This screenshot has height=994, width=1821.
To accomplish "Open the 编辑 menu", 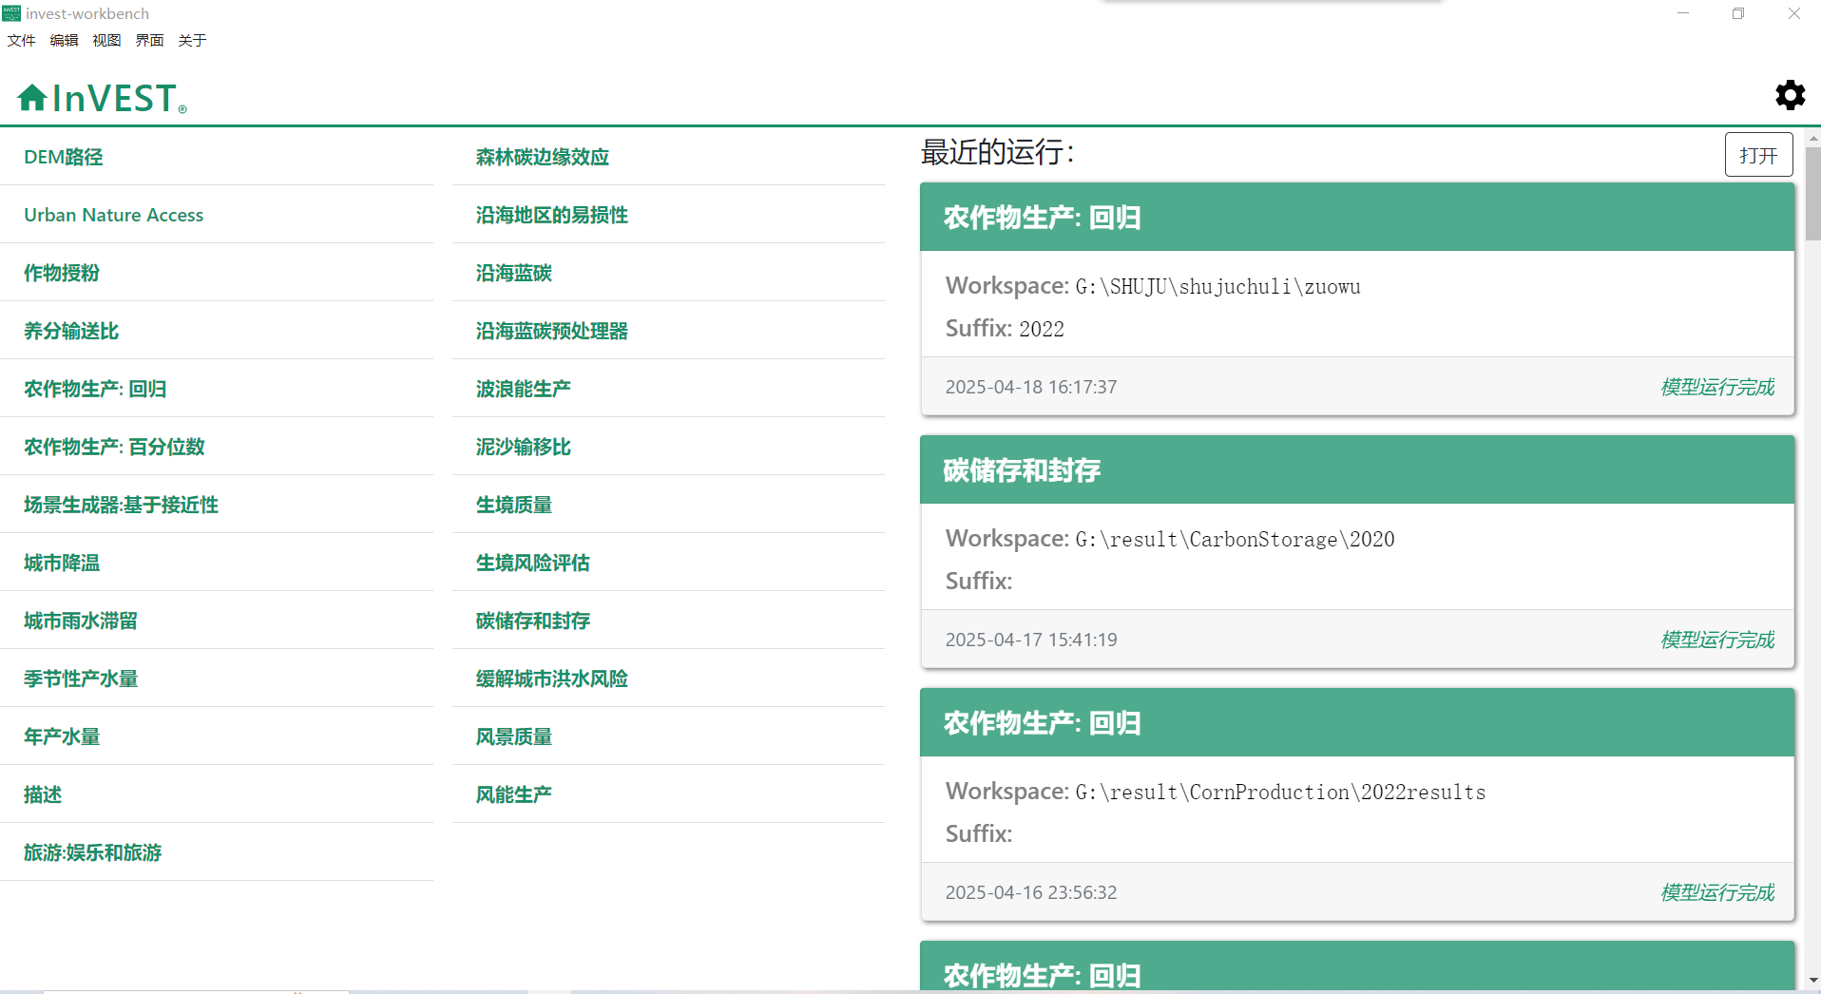I will [64, 40].
